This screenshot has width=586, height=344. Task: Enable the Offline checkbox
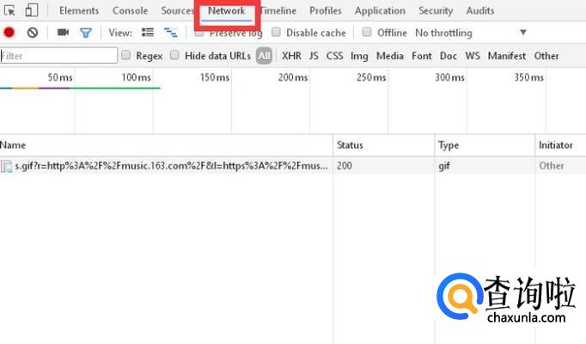(367, 32)
